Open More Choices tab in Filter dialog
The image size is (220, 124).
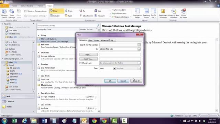[x=93, y=40]
